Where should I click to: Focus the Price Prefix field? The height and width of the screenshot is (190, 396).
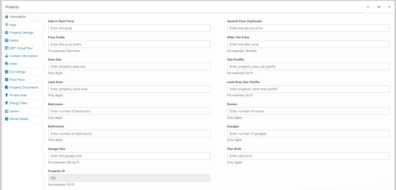pos(129,44)
